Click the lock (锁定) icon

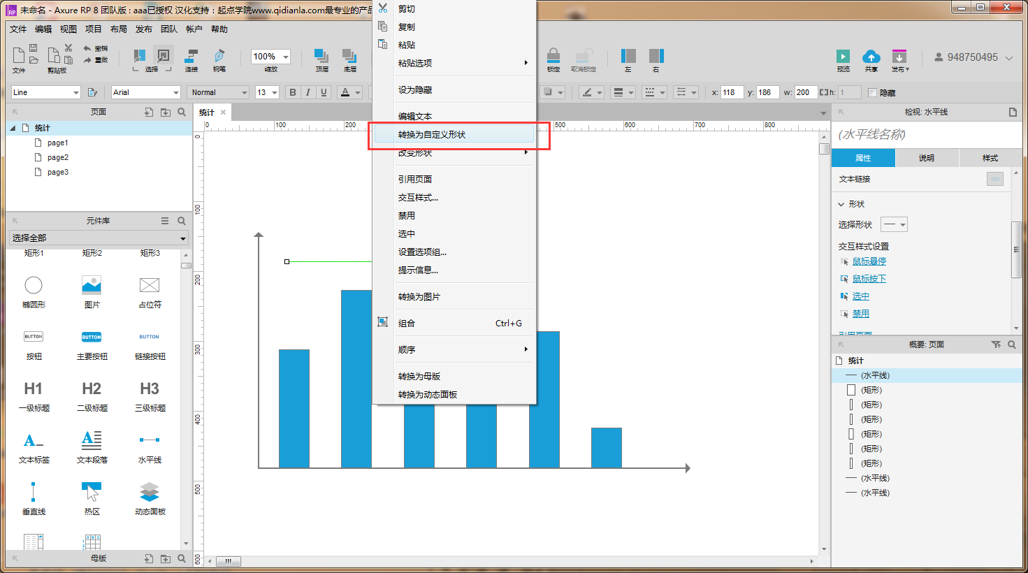[x=553, y=56]
